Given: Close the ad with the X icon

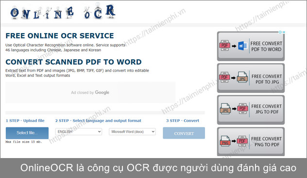Looking at the screenshot, I should [284, 32].
